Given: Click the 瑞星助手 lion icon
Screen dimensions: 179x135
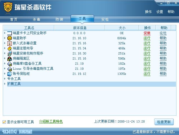Looking at the screenshot, I should pos(10,38).
